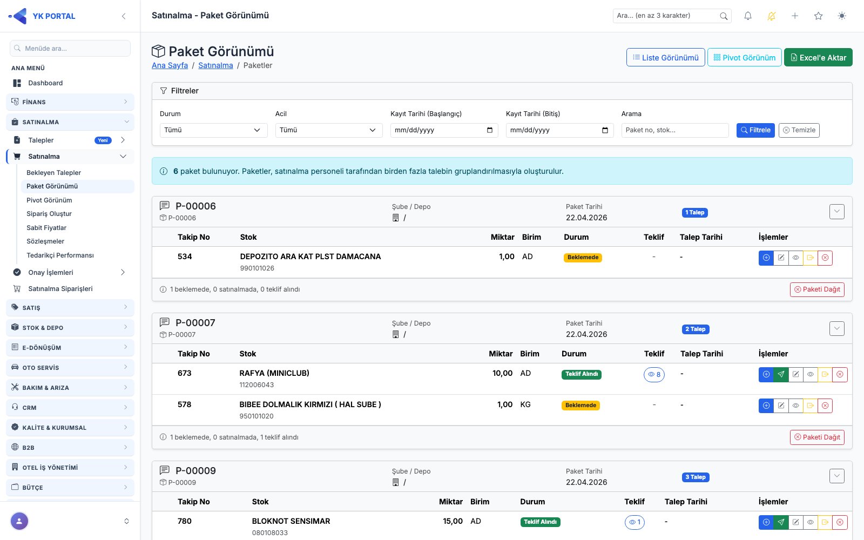
Task: Click the red cancel icon for row 578
Action: (x=825, y=406)
